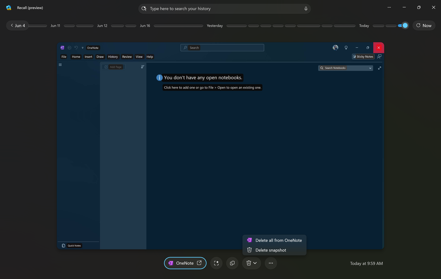The height and width of the screenshot is (279, 441).
Task: Click the microphone icon in the Recall search bar
Action: (305, 8)
